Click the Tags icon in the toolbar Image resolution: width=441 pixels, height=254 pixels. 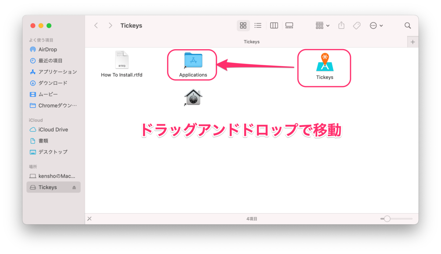(356, 25)
